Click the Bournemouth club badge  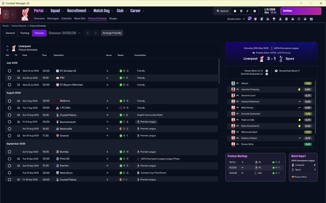[58, 122]
